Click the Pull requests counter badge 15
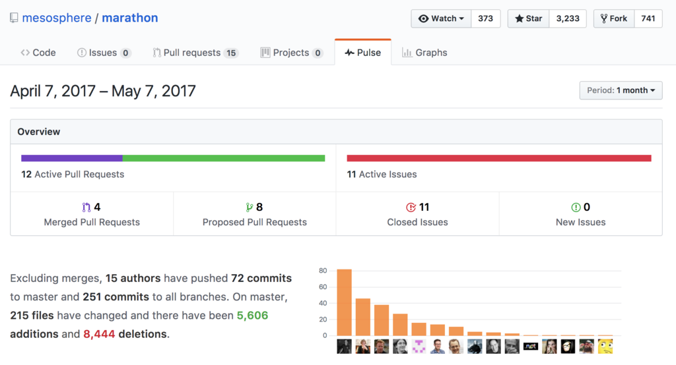676x365 pixels. tap(231, 53)
